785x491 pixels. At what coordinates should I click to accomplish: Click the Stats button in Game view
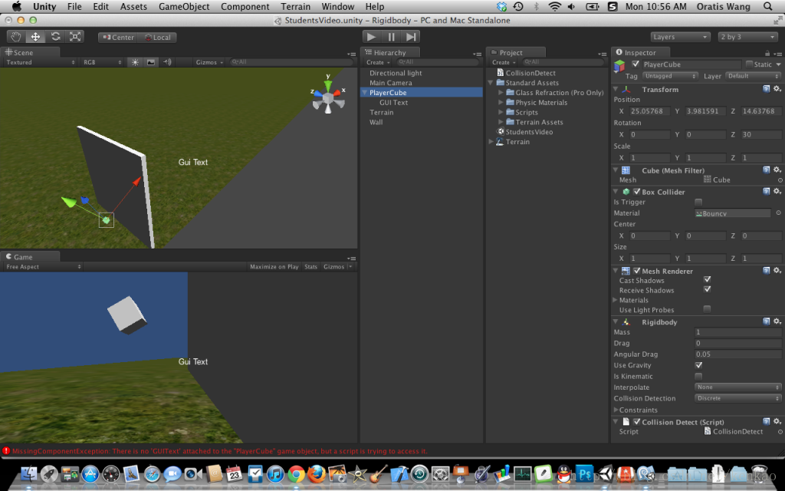click(x=311, y=266)
